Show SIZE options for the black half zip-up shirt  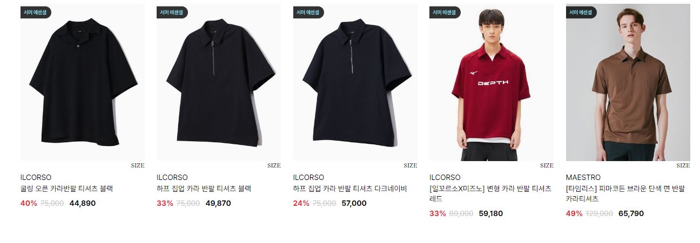tap(274, 166)
